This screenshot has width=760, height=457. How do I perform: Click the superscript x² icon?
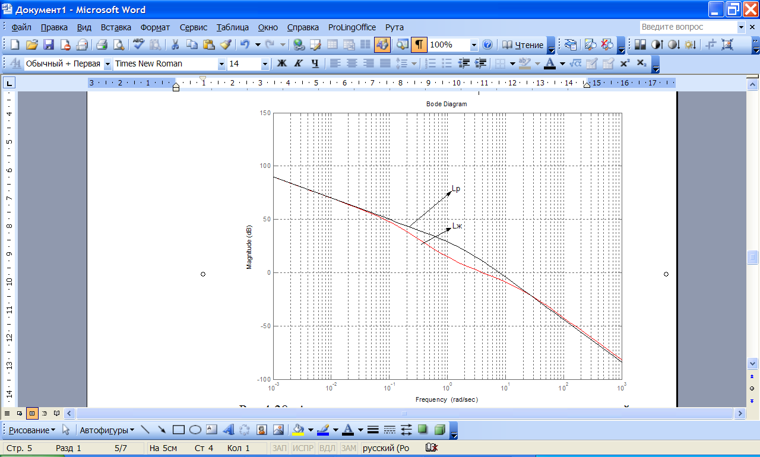pos(625,64)
